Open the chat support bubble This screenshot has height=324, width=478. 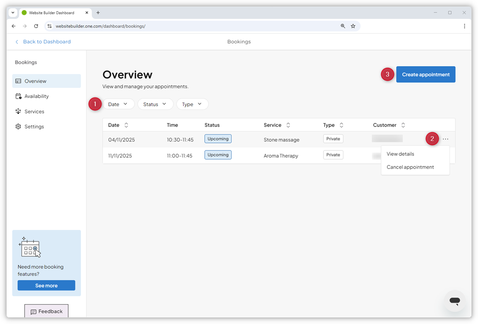(455, 301)
